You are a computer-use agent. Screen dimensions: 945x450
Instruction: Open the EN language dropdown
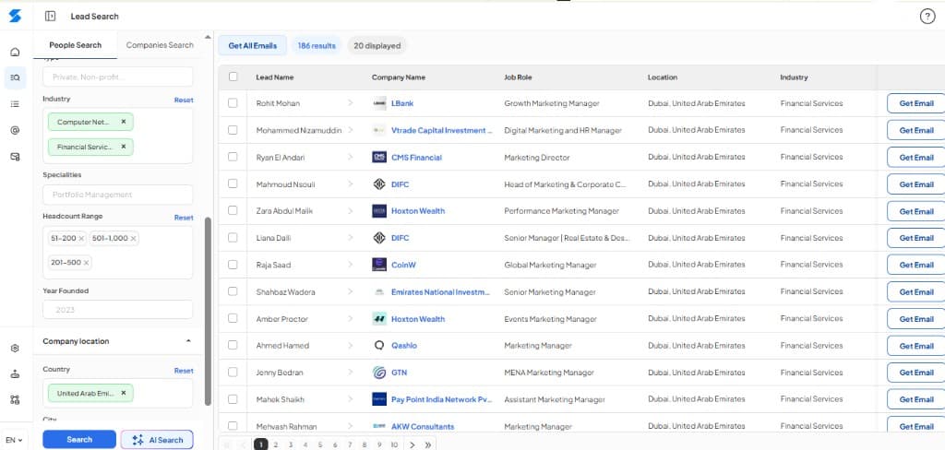pyautogui.click(x=15, y=440)
